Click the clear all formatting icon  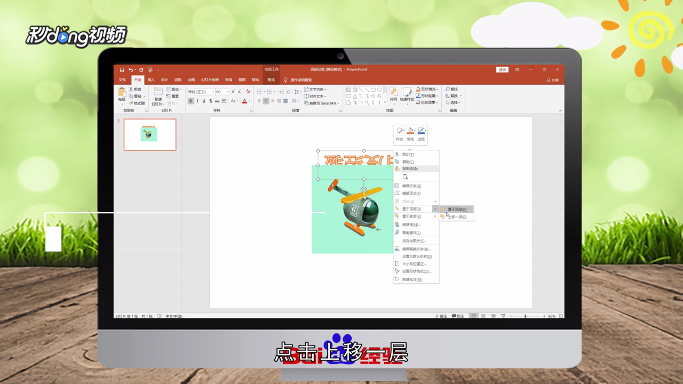[x=248, y=91]
